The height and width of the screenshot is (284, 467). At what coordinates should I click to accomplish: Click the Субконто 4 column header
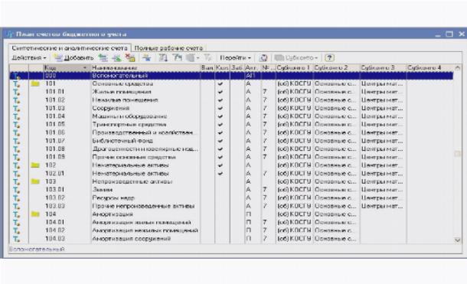(x=429, y=68)
